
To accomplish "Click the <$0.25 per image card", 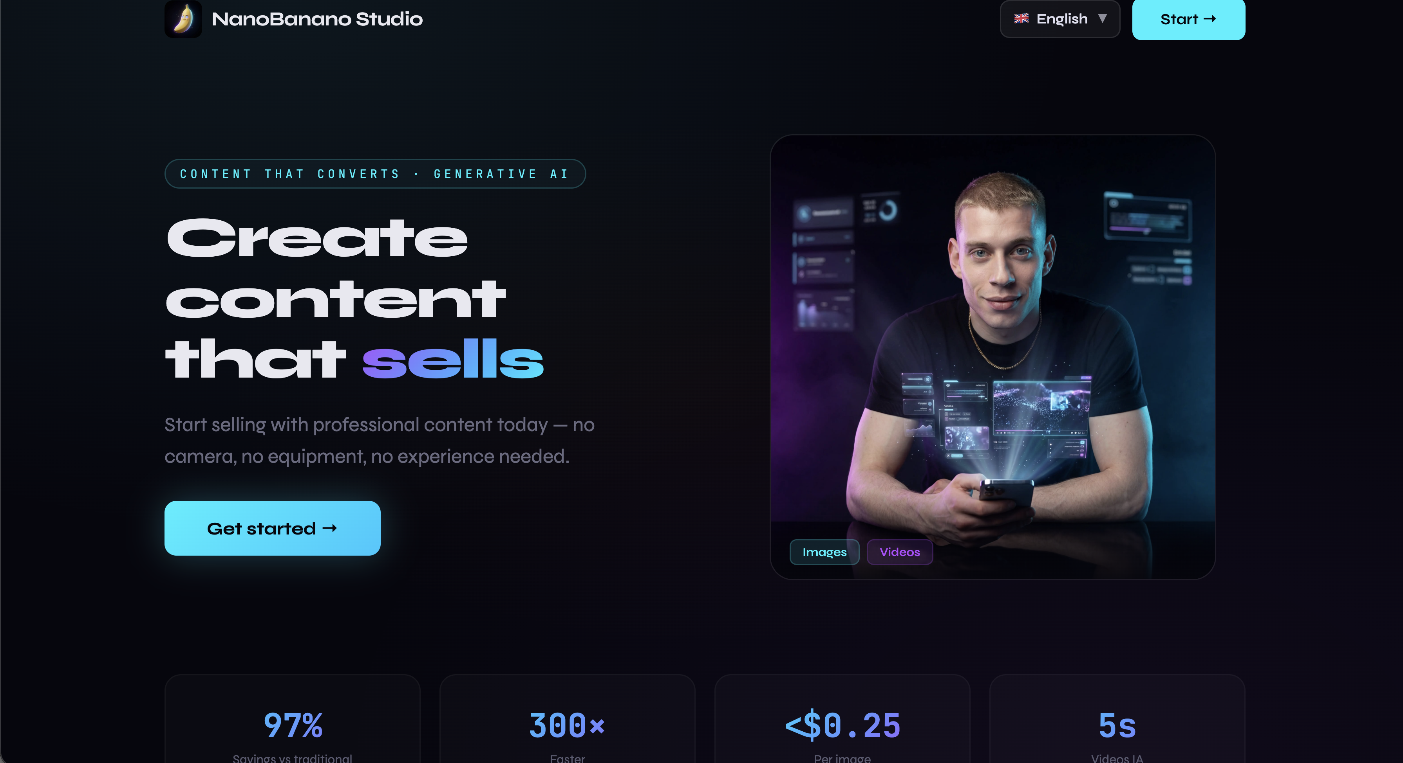I will coord(842,719).
